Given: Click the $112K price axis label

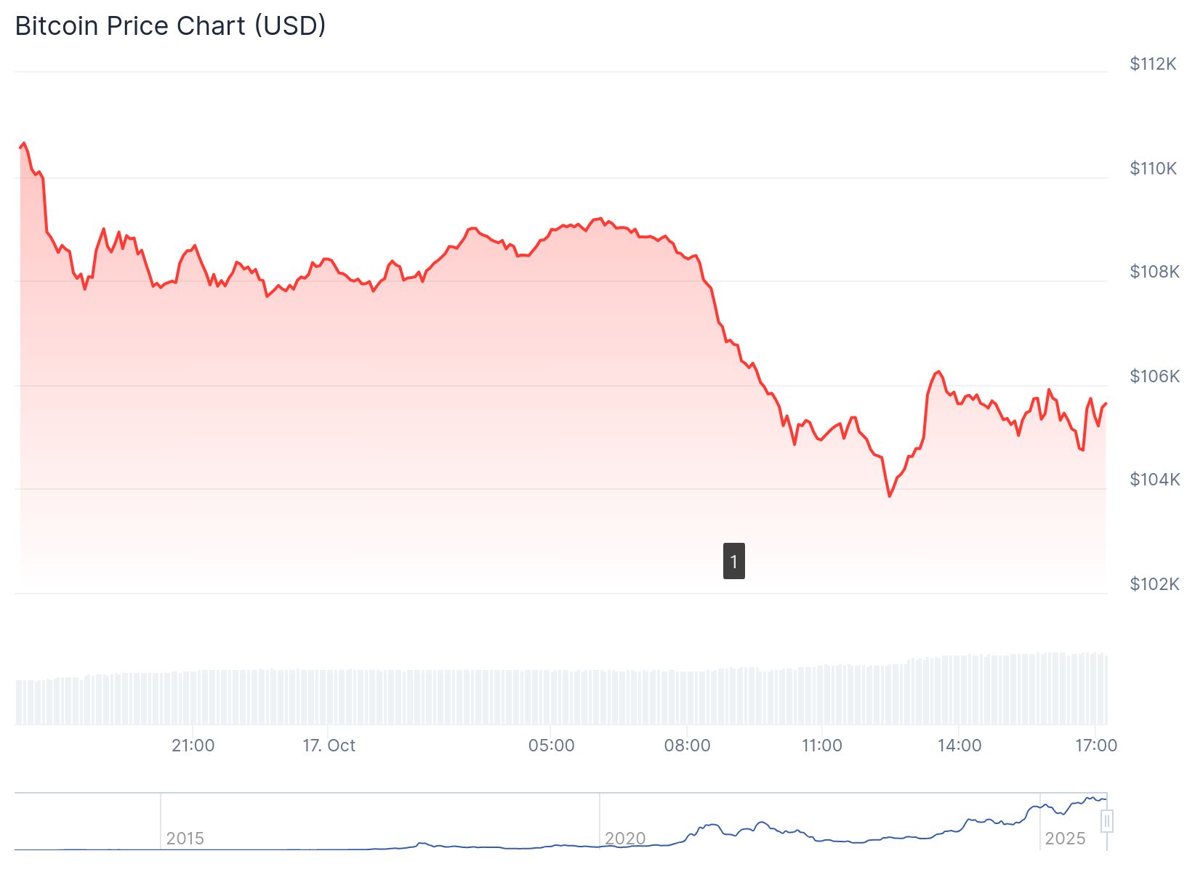Looking at the screenshot, I should coord(1153,64).
